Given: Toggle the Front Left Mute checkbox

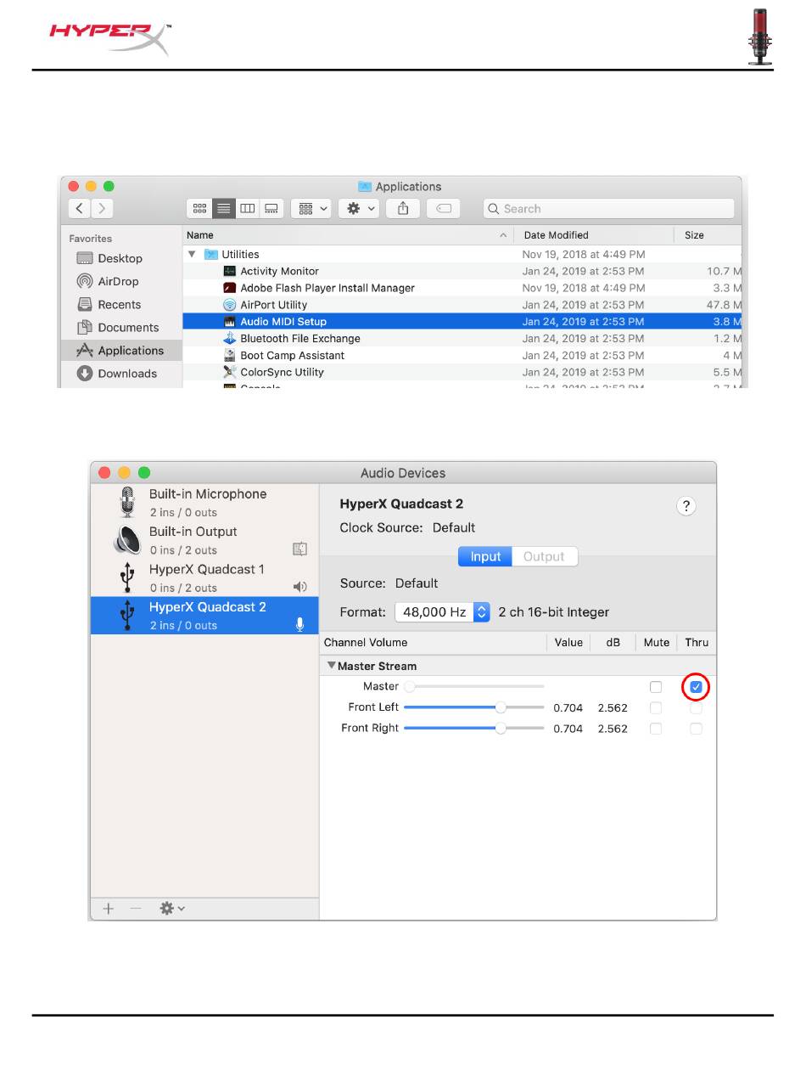Looking at the screenshot, I should (x=655, y=707).
